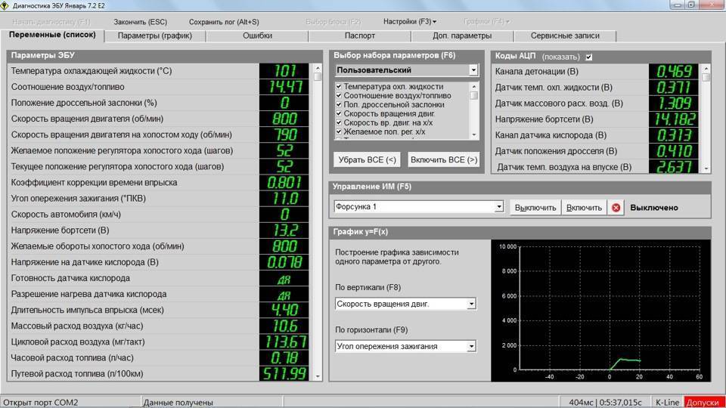
Task: Switch to the Паспорт tab
Action: click(x=360, y=36)
